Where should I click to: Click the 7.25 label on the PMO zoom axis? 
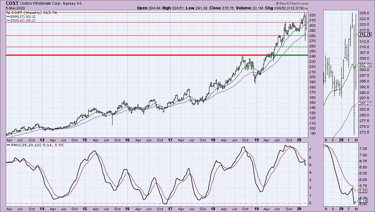point(363,149)
